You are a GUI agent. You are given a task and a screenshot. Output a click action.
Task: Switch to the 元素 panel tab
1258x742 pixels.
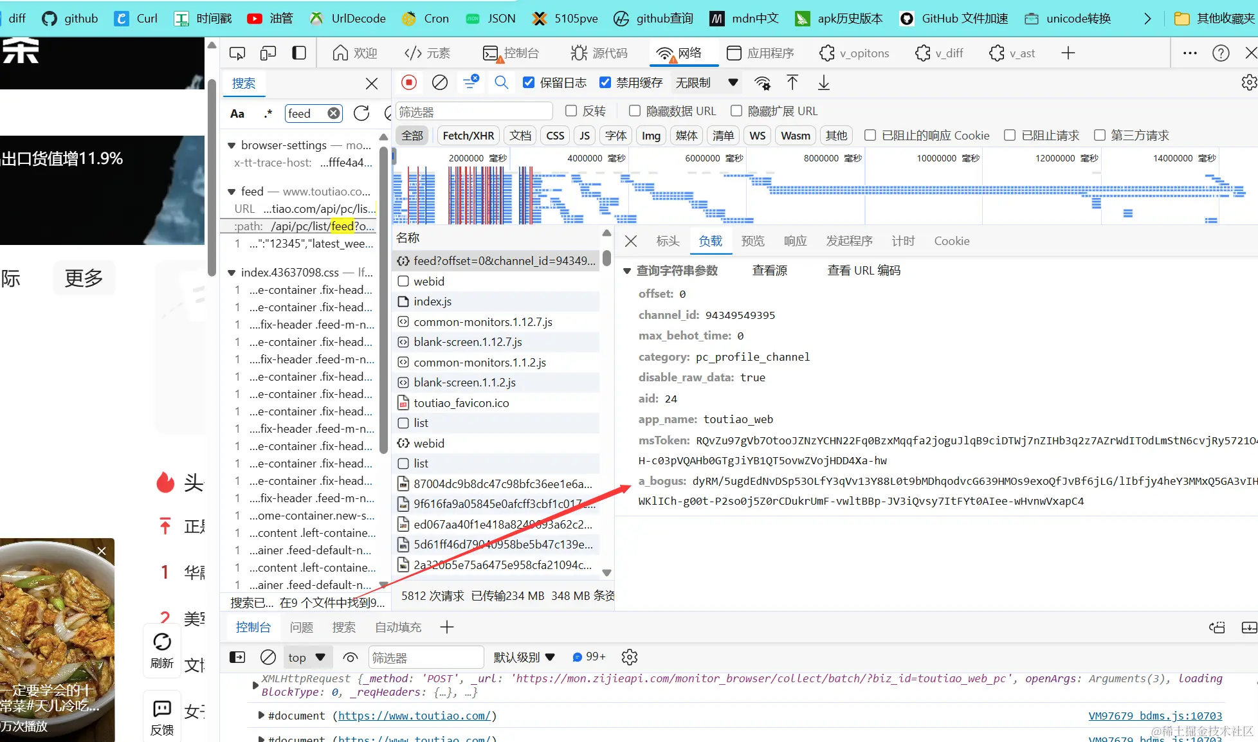click(427, 53)
